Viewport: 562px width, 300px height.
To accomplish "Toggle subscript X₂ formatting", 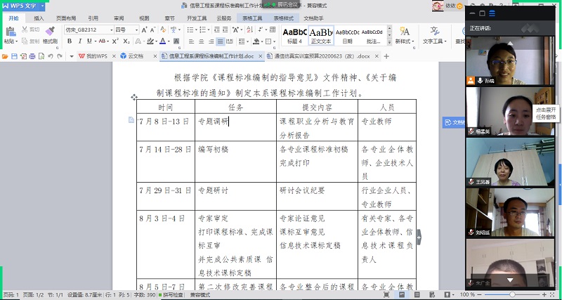I will pyautogui.click(x=126, y=41).
